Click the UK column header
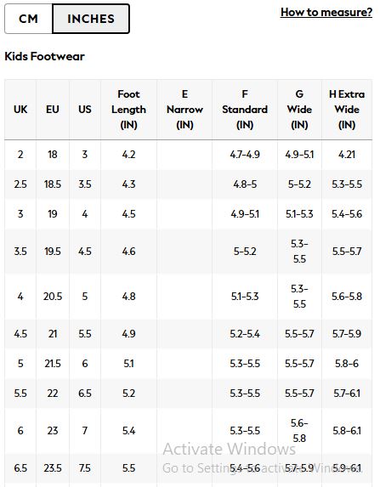380x487 pixels. (x=20, y=110)
